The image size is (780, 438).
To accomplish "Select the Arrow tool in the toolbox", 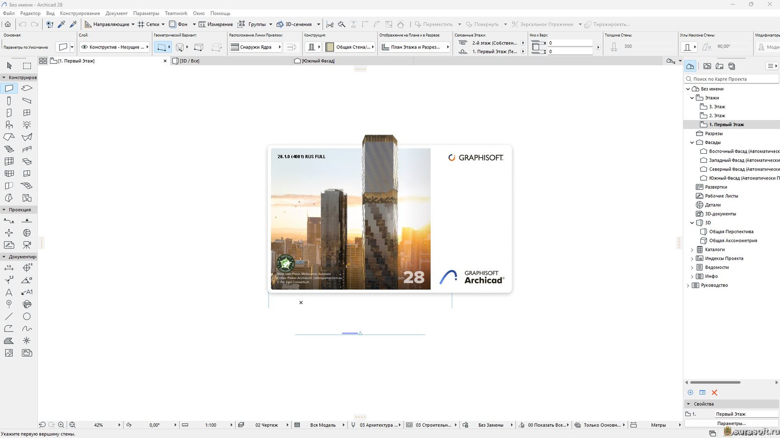I will point(9,66).
